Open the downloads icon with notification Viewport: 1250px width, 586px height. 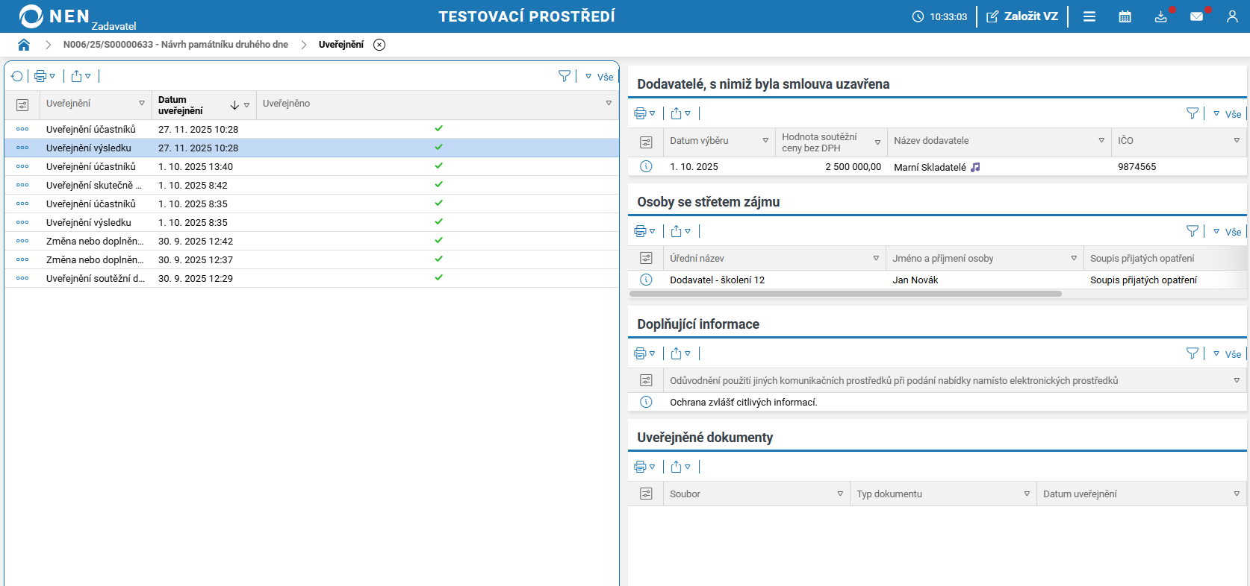(x=1160, y=16)
